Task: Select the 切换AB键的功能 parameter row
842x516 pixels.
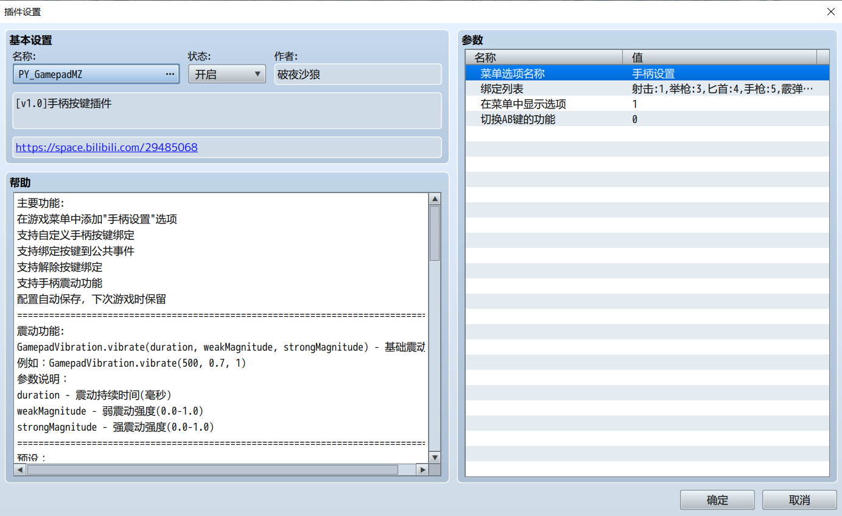Action: click(647, 119)
